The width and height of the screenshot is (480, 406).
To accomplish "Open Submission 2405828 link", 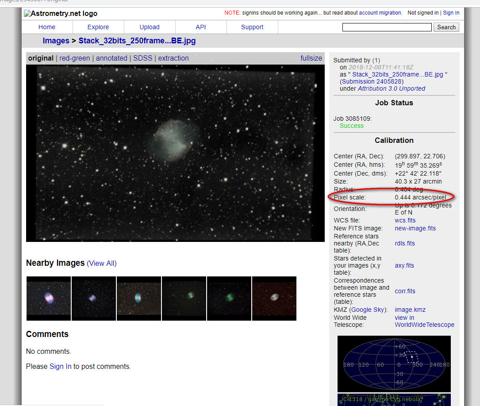I will click(371, 81).
